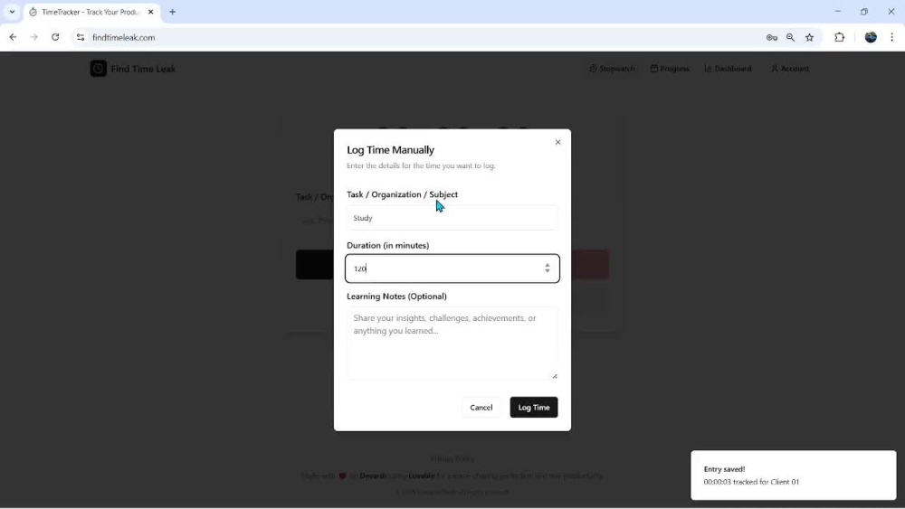Viewport: 905px width, 509px height.
Task: Click the zoom magnifier icon in address bar
Action: [791, 37]
